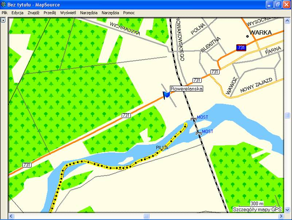The image size is (292, 220).
Task: Click the NOWAKOWSKIEGO street label
Action: tap(180, 39)
